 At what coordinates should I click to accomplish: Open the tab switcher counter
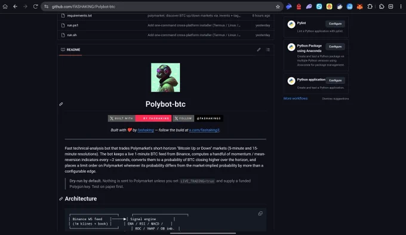390,7
